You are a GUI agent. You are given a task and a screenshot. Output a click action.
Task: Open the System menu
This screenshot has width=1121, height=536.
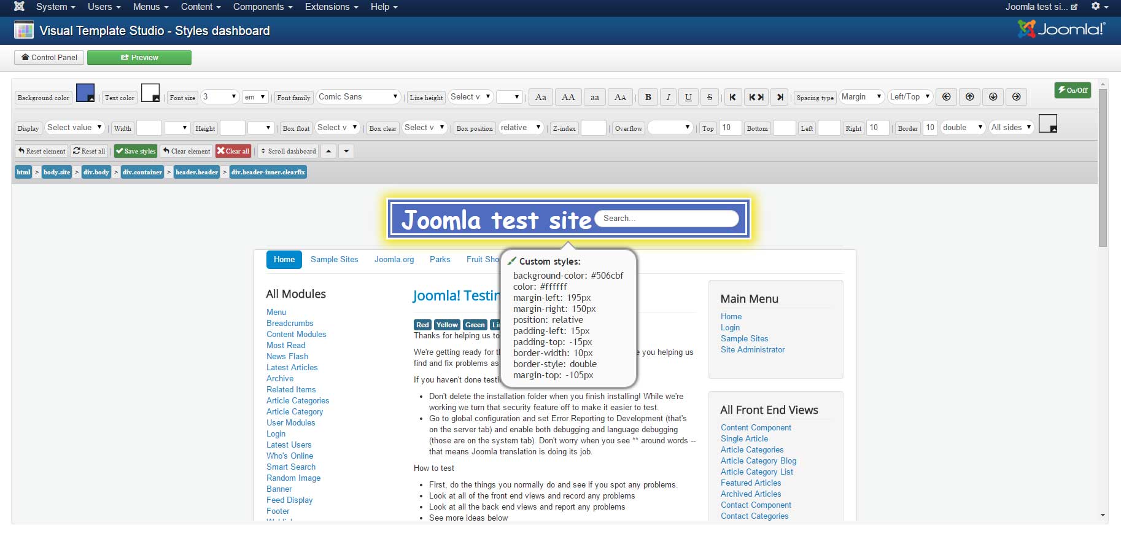coord(56,7)
